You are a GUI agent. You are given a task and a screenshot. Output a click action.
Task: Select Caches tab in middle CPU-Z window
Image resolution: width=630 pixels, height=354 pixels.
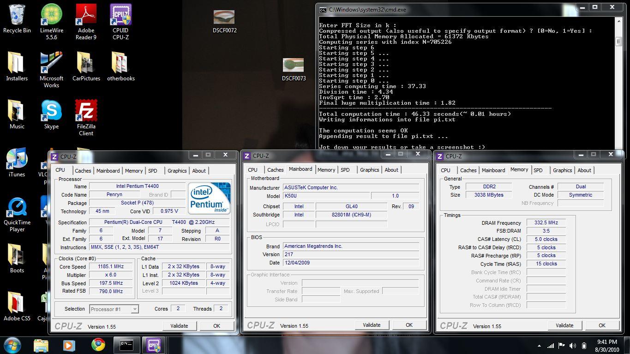(276, 170)
